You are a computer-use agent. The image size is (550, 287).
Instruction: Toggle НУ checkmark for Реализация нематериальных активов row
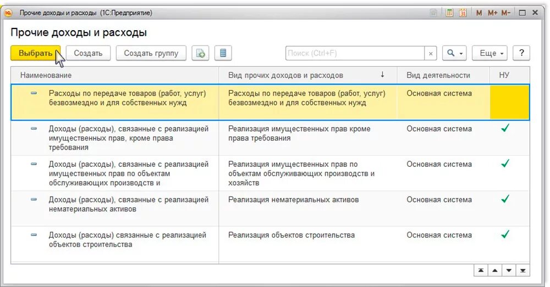click(505, 199)
